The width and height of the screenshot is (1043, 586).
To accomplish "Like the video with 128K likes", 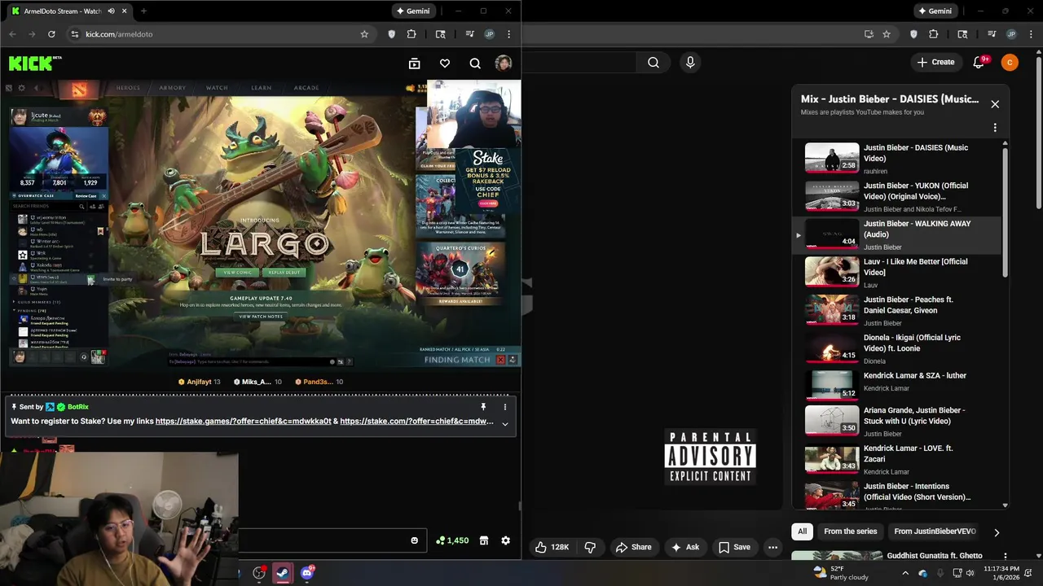I will 552,547.
